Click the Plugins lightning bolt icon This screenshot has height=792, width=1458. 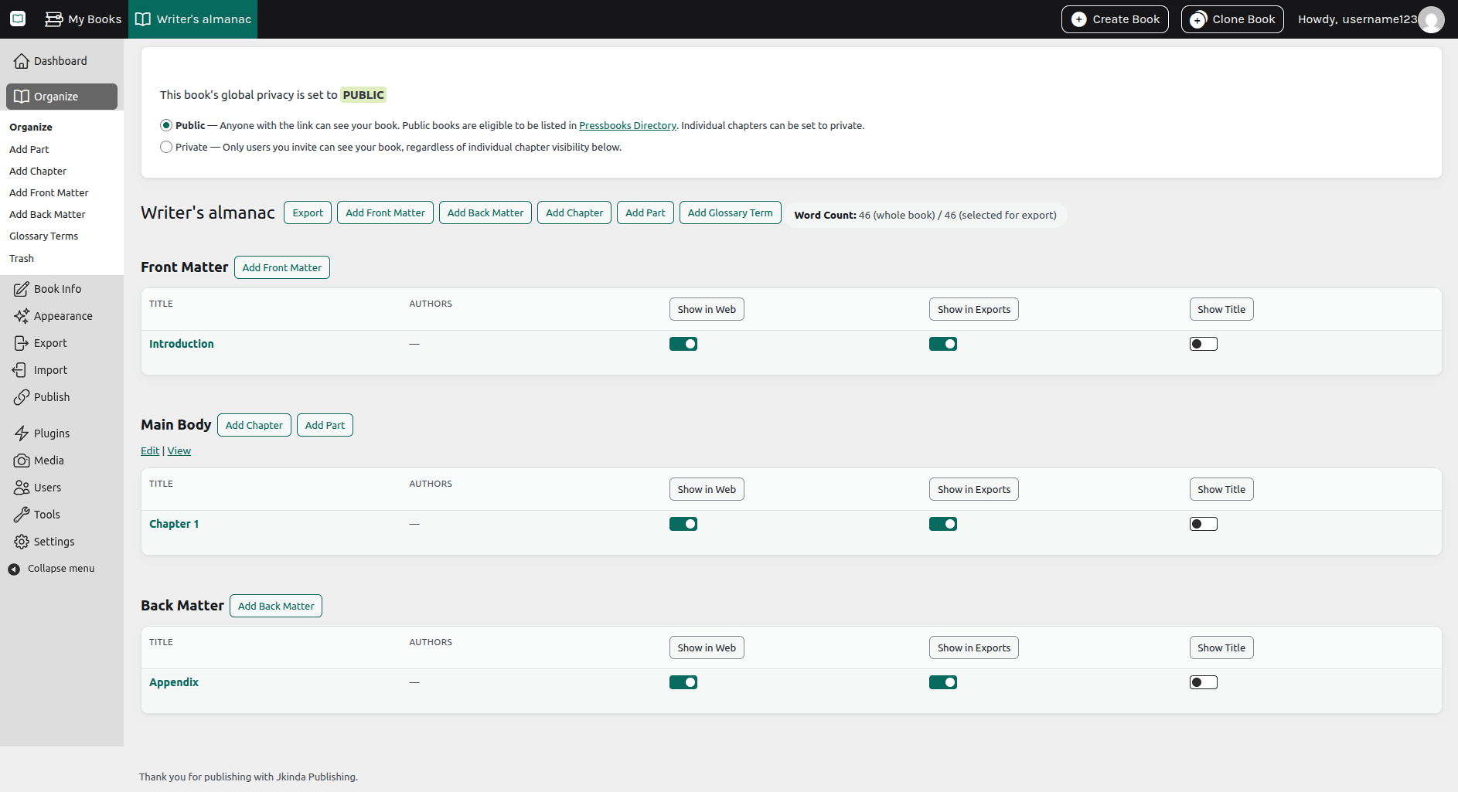coord(22,433)
